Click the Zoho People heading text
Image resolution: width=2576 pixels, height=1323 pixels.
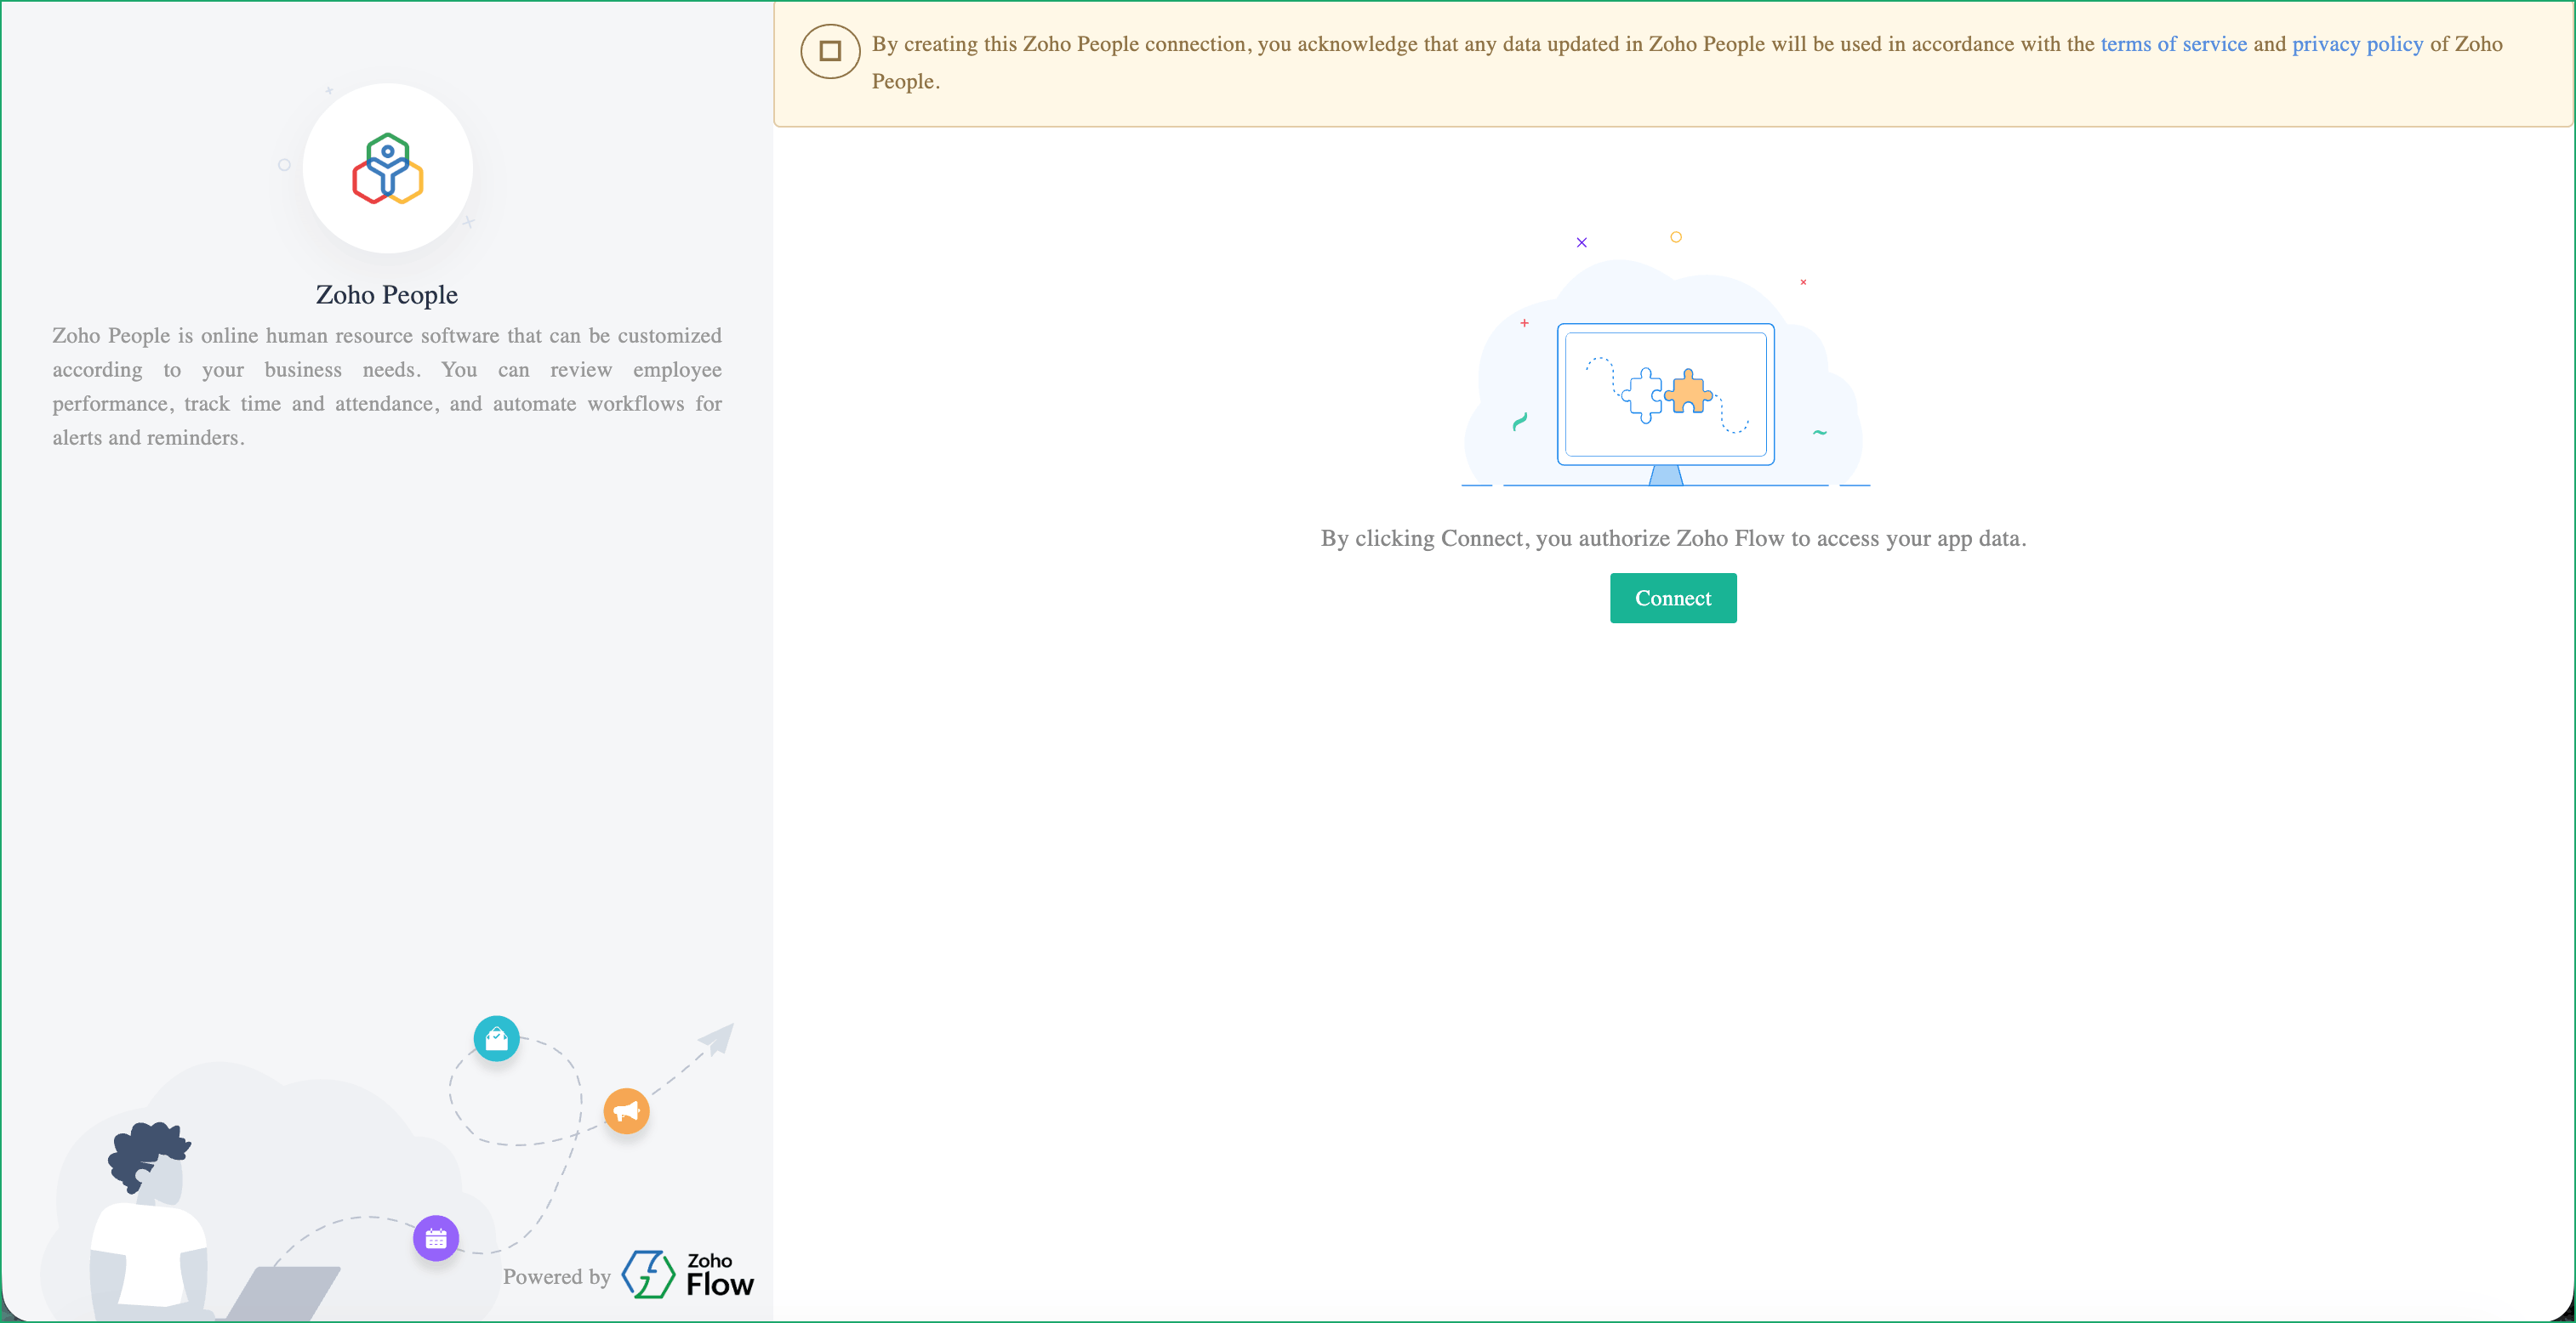[x=387, y=295]
